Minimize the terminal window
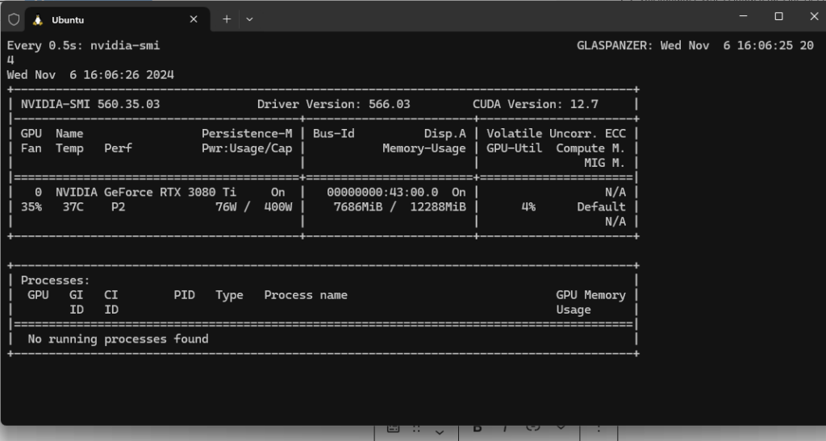Viewport: 826px width, 441px height. tap(742, 16)
